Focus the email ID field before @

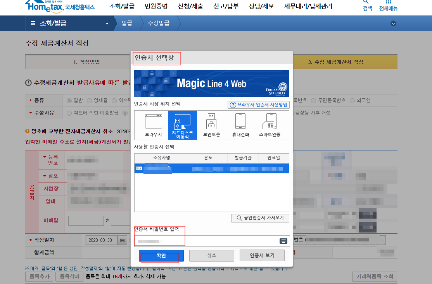(x=86, y=221)
